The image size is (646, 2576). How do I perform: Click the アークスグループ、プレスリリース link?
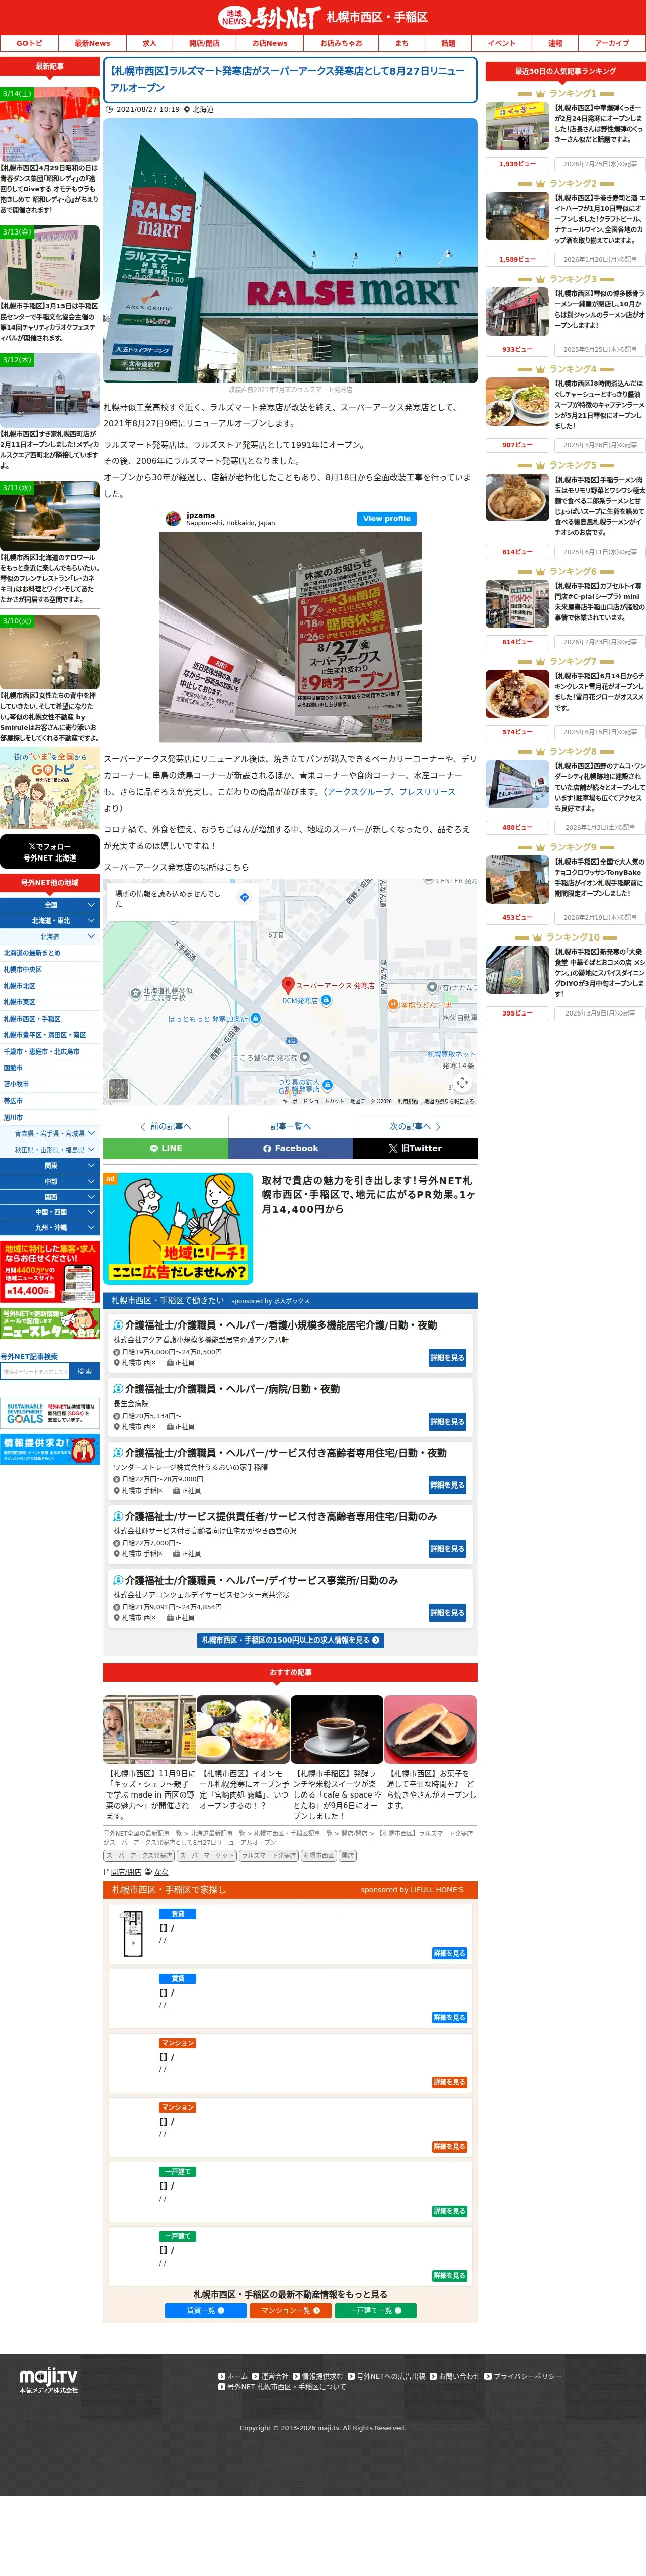click(391, 791)
